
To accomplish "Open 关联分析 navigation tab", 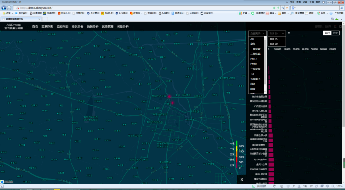I will (123, 27).
